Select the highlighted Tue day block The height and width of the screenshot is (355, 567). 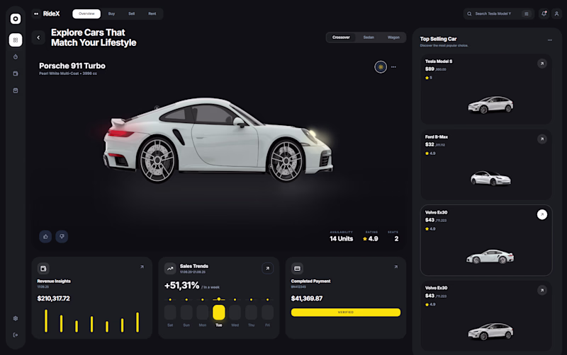pos(219,313)
